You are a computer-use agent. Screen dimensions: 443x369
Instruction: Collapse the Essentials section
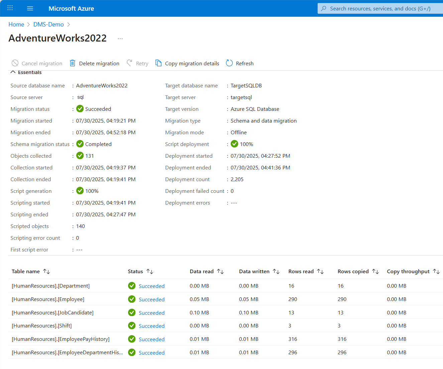point(13,72)
